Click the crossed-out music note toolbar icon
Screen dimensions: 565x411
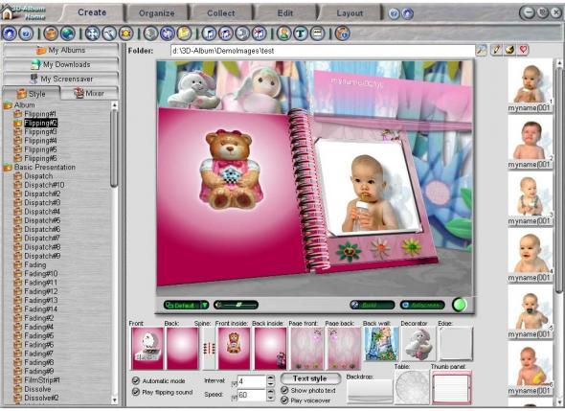260,34
